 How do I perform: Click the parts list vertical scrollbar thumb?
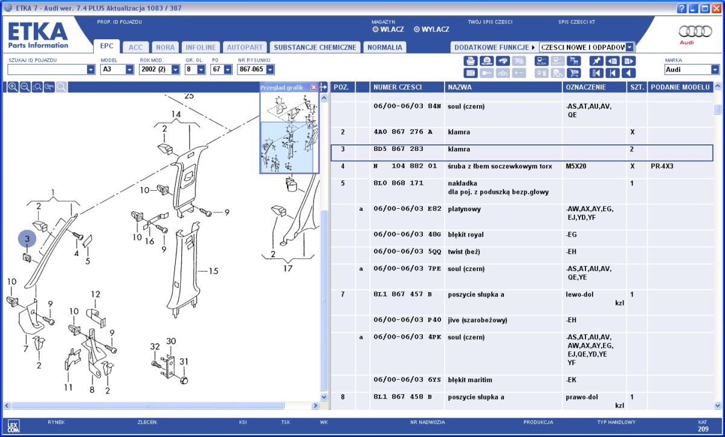point(718,109)
